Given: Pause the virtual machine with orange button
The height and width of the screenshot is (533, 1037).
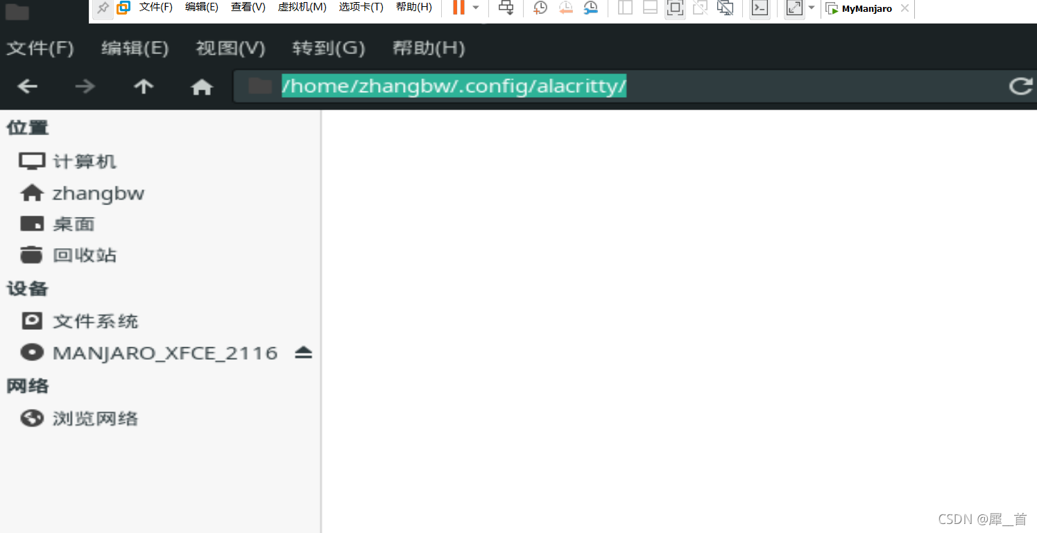Looking at the screenshot, I should [x=458, y=8].
